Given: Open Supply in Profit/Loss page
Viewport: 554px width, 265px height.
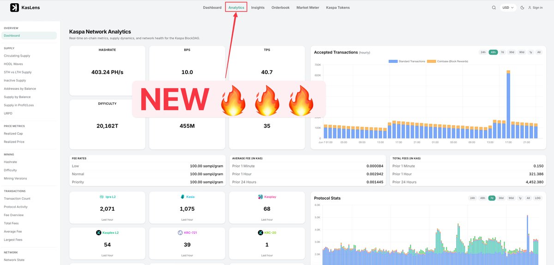Looking at the screenshot, I should pyautogui.click(x=19, y=105).
